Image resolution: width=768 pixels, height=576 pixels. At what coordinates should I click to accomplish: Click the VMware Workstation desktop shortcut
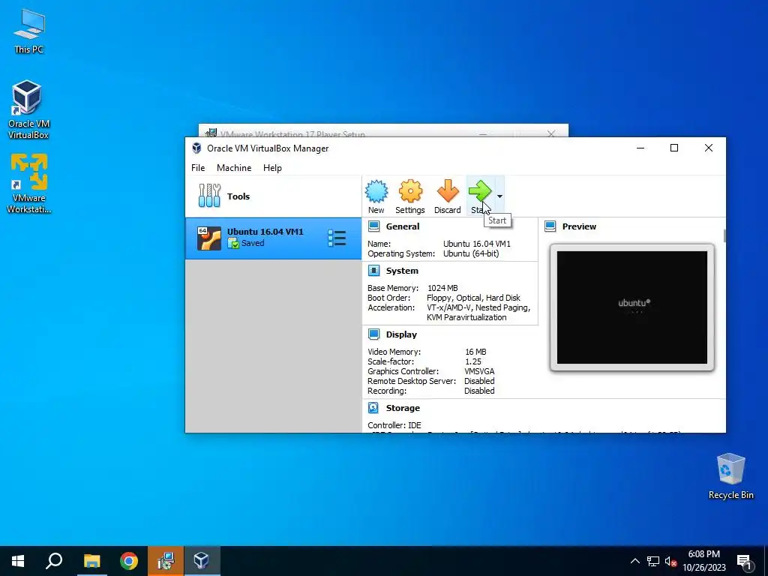point(28,184)
